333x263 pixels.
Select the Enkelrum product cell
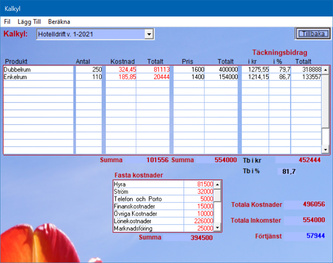pyautogui.click(x=38, y=77)
